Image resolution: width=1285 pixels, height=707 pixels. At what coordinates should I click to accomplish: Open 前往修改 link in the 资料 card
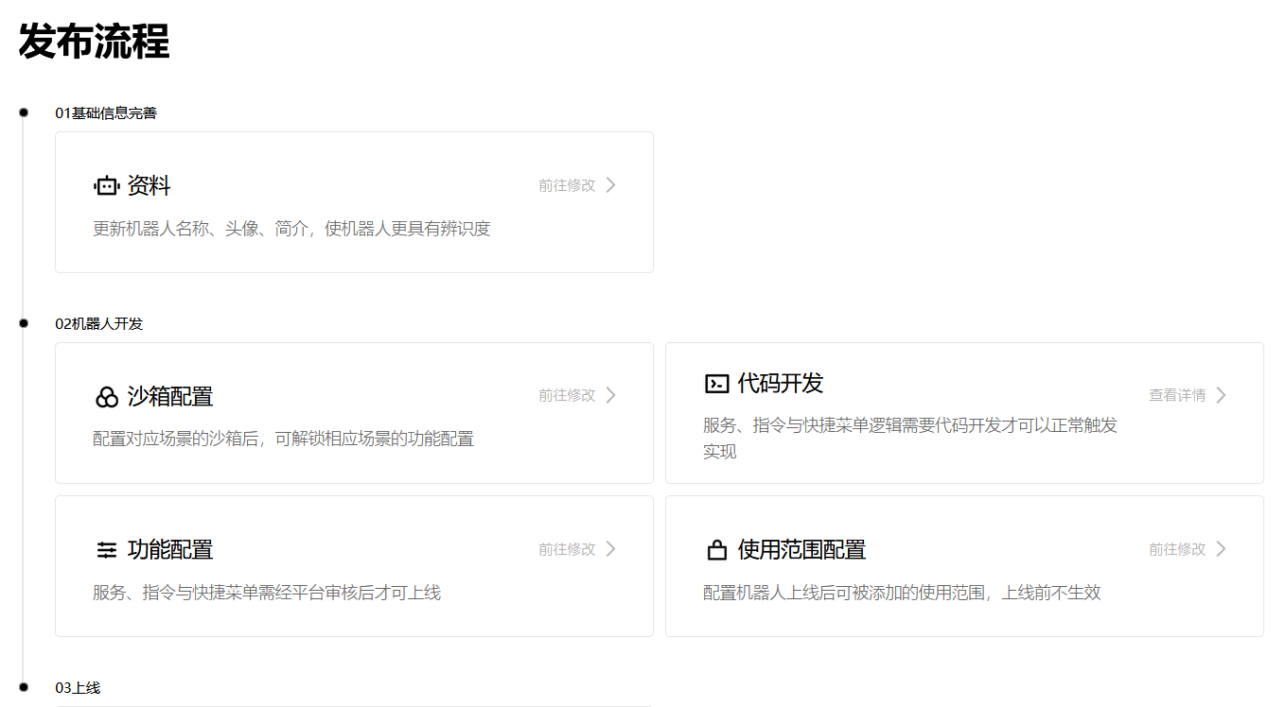pos(567,185)
